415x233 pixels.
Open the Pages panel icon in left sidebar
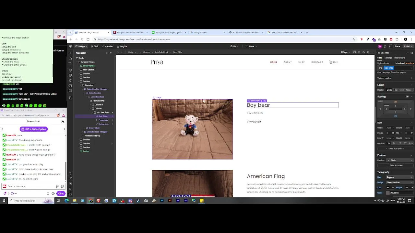point(70,58)
